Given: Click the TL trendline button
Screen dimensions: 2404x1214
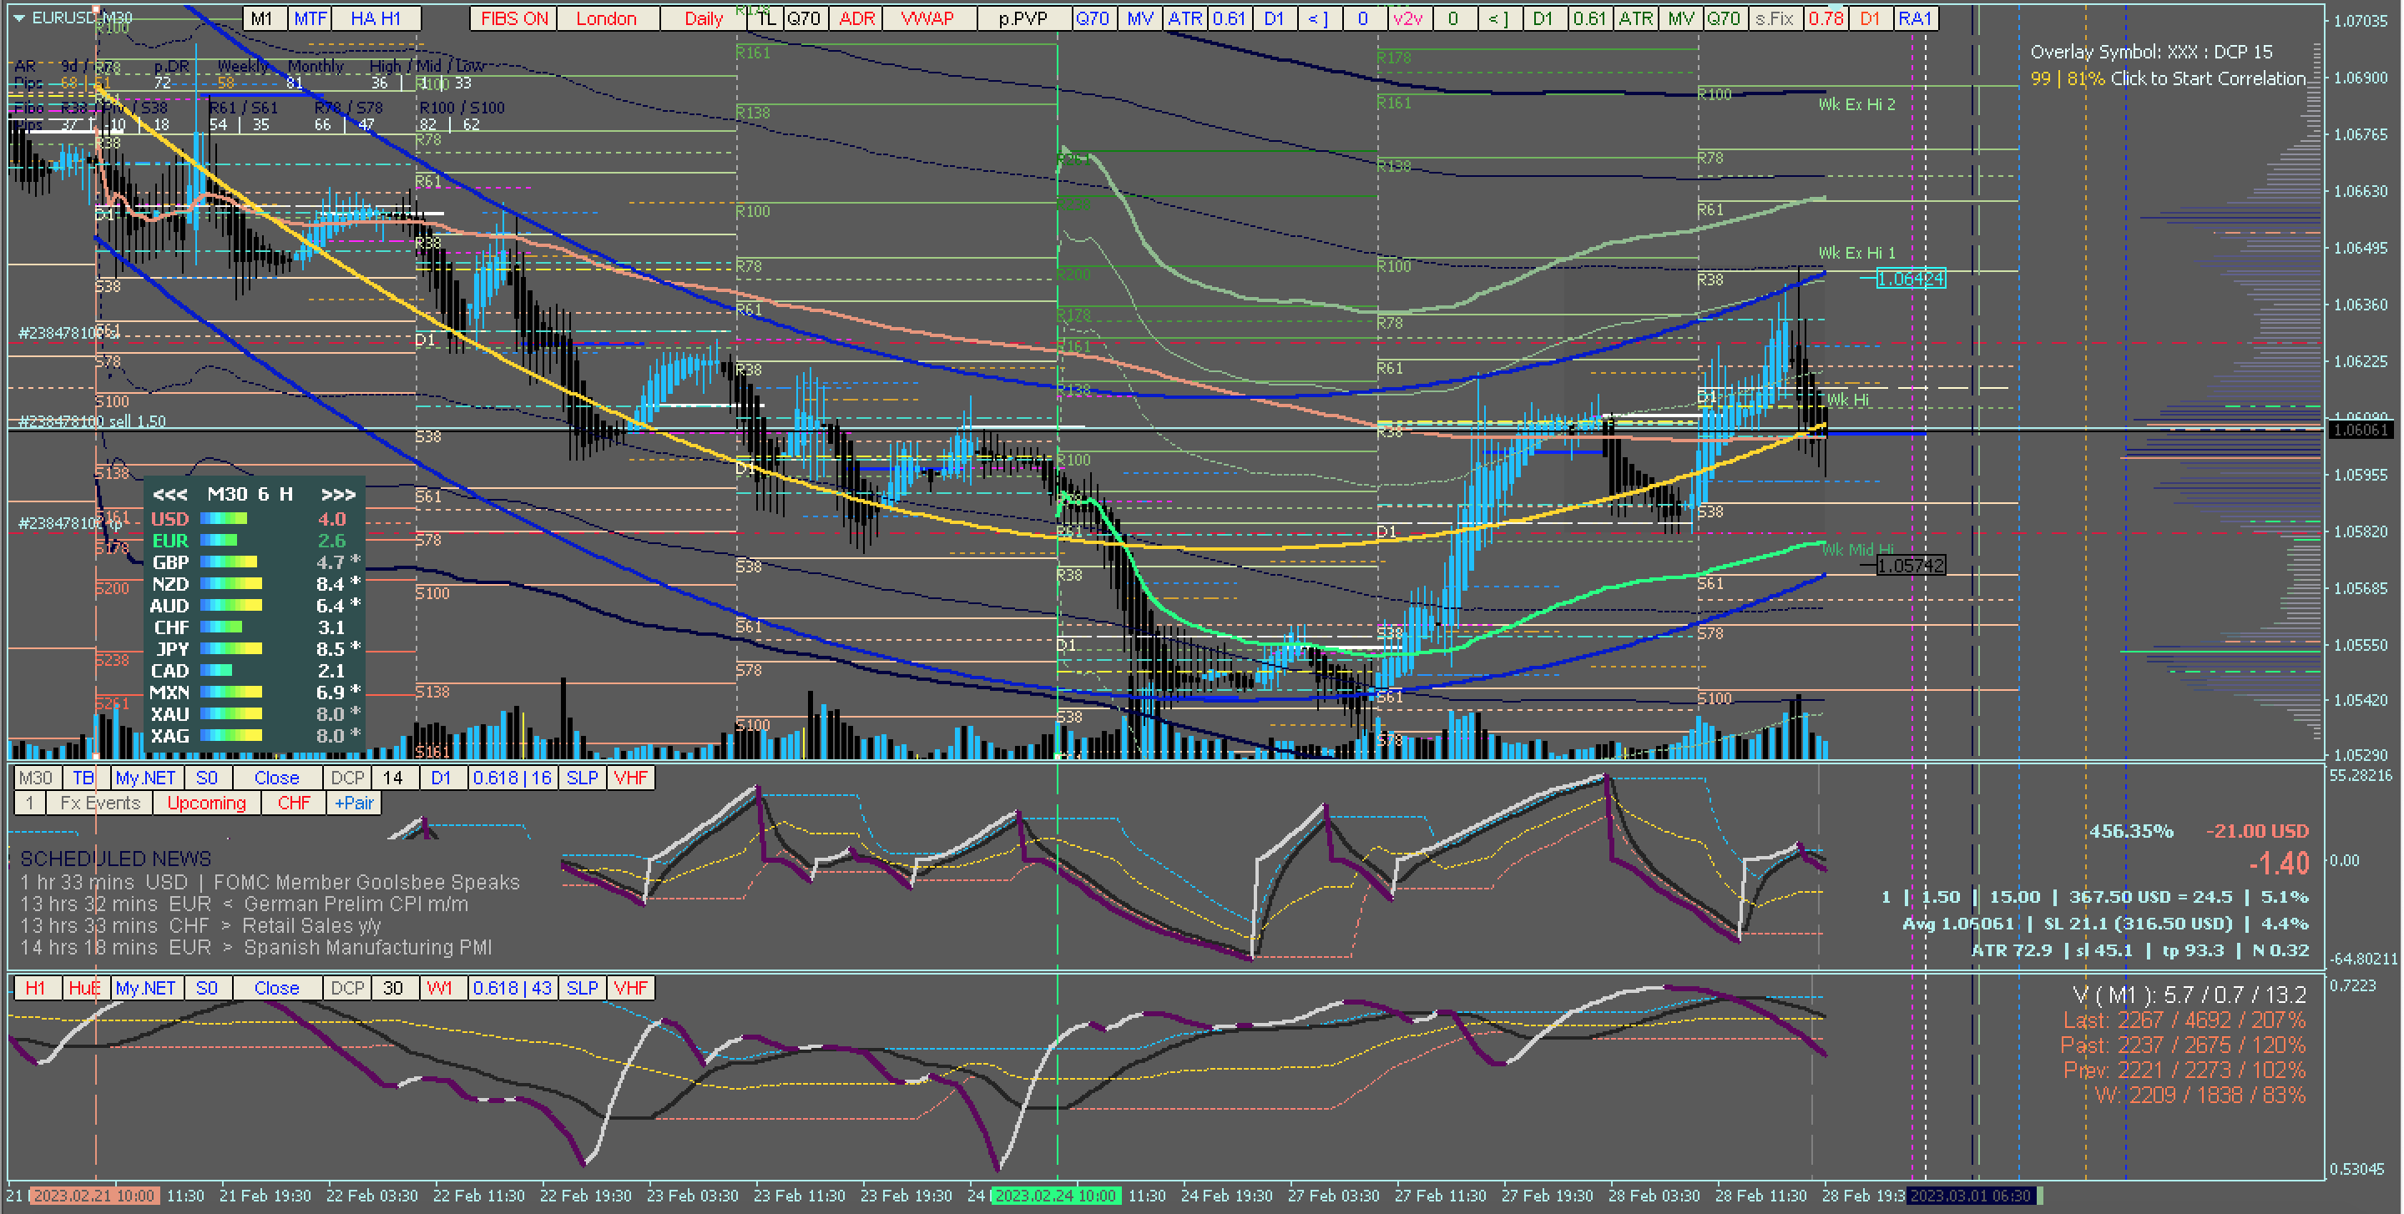Looking at the screenshot, I should point(765,18).
